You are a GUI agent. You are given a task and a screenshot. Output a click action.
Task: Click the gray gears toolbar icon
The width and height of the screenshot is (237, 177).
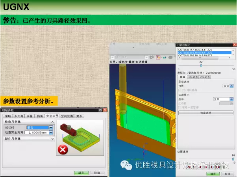coord(152,57)
